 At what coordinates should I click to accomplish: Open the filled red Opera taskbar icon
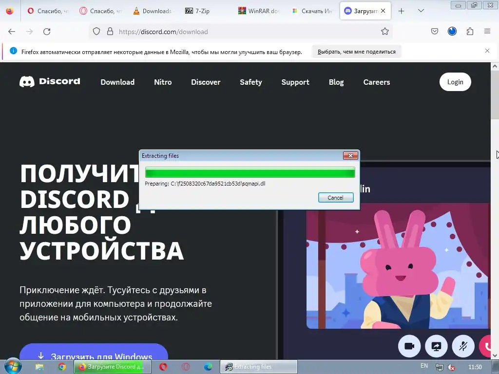click(163, 367)
